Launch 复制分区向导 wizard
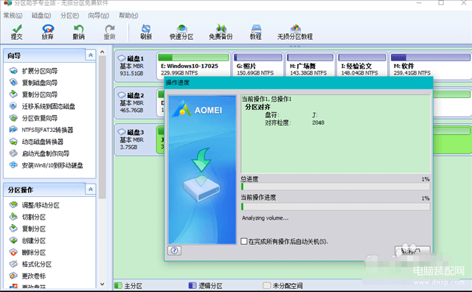This screenshot has width=472, height=292. (33, 94)
